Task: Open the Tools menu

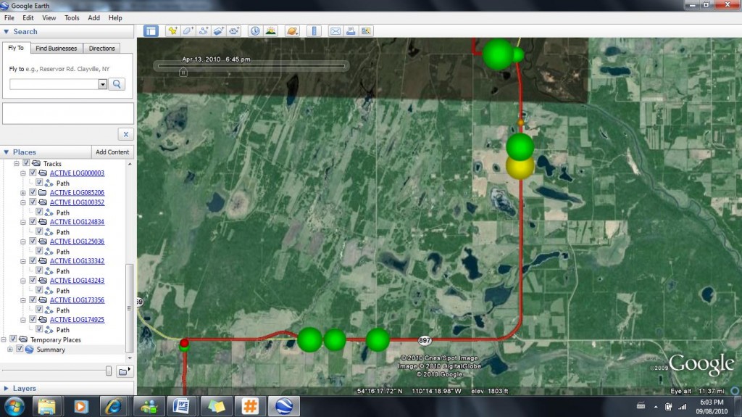Action: pyautogui.click(x=72, y=18)
